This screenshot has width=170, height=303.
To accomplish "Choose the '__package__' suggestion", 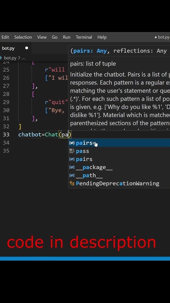I will point(119,167).
